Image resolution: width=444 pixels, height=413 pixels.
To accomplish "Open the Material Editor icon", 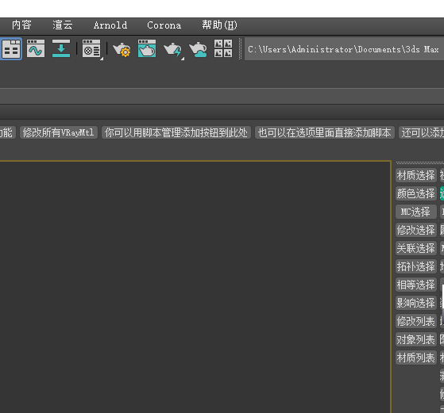I will (92, 49).
